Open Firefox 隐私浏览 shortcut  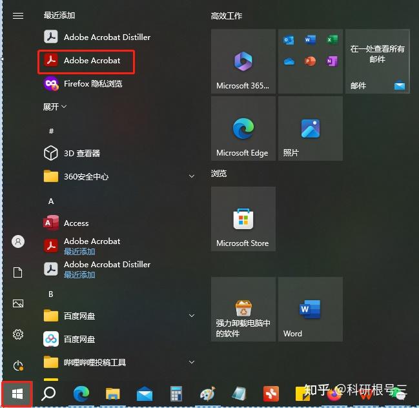[x=83, y=84]
